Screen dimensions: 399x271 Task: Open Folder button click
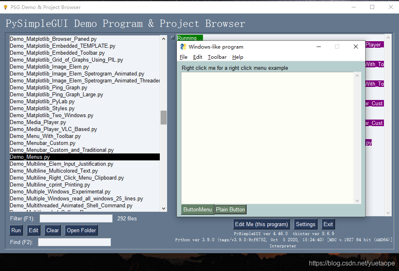[x=81, y=230]
